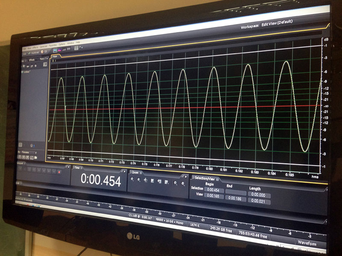Open the Workspace dropdown showing Edit View (Default)

[x=277, y=23]
